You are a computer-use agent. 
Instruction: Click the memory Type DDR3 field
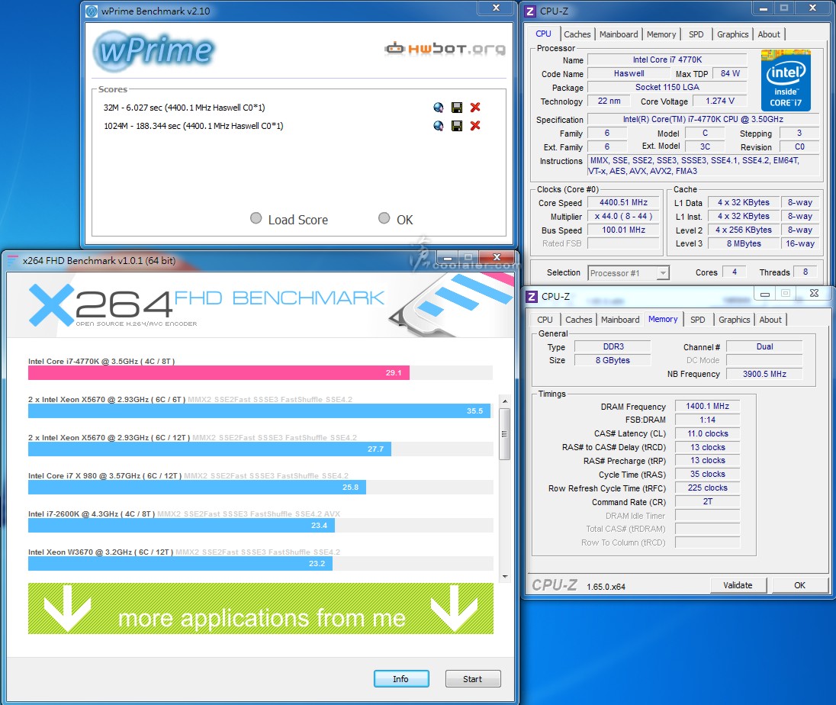[x=613, y=346]
